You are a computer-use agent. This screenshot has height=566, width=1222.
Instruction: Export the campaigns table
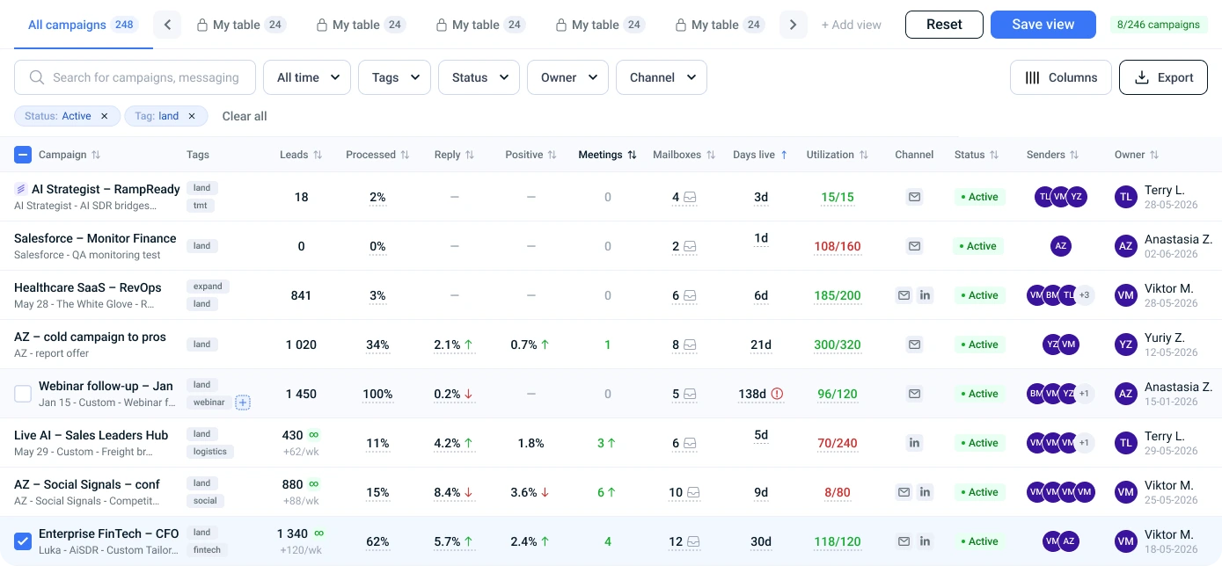tap(1163, 77)
